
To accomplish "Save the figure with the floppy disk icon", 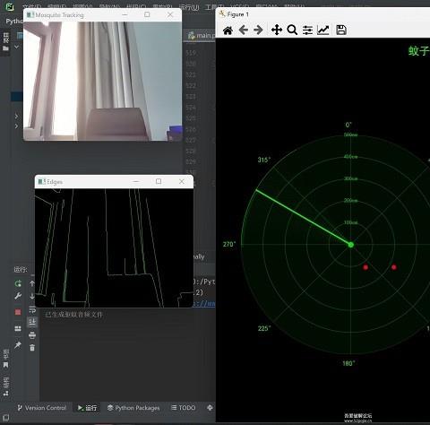I will click(341, 30).
